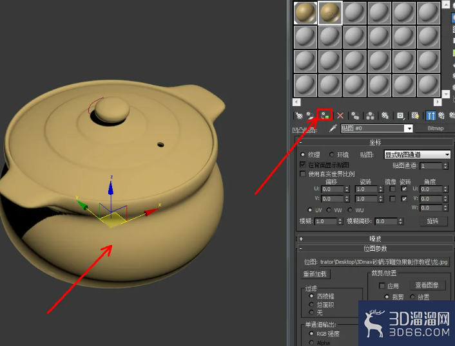Screen dimensions: 455x346
Task: Click sample slots scroll-right arrow
Action: (x=438, y=102)
